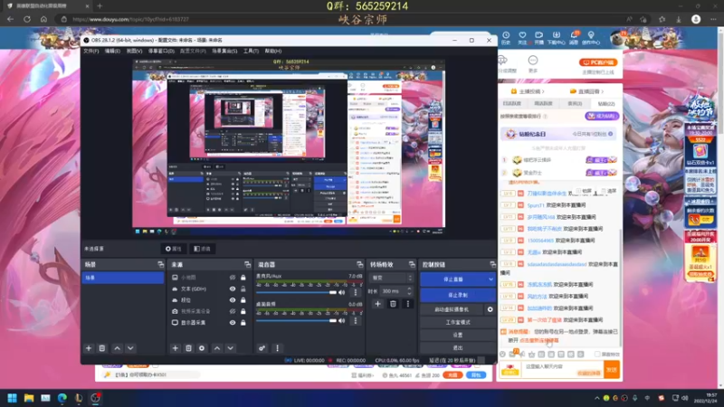
Task: Expand the stop streaming button dropdown arrow
Action: pyautogui.click(x=491, y=279)
